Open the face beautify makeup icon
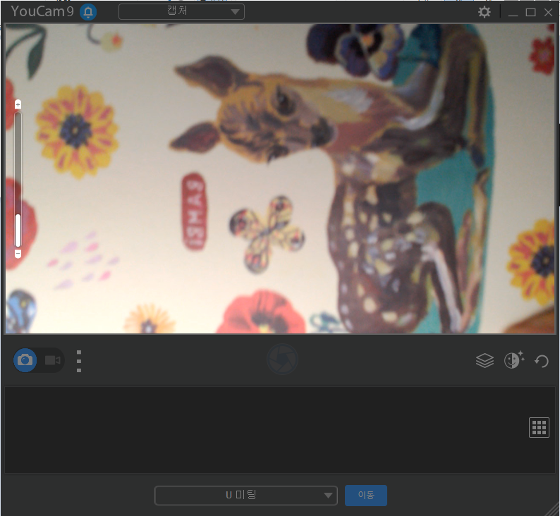This screenshot has height=516, width=560. (514, 360)
